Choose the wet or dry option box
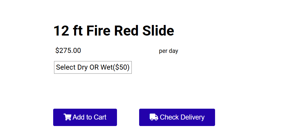Image resolution: width=283 pixels, height=136 pixels. click(93, 67)
